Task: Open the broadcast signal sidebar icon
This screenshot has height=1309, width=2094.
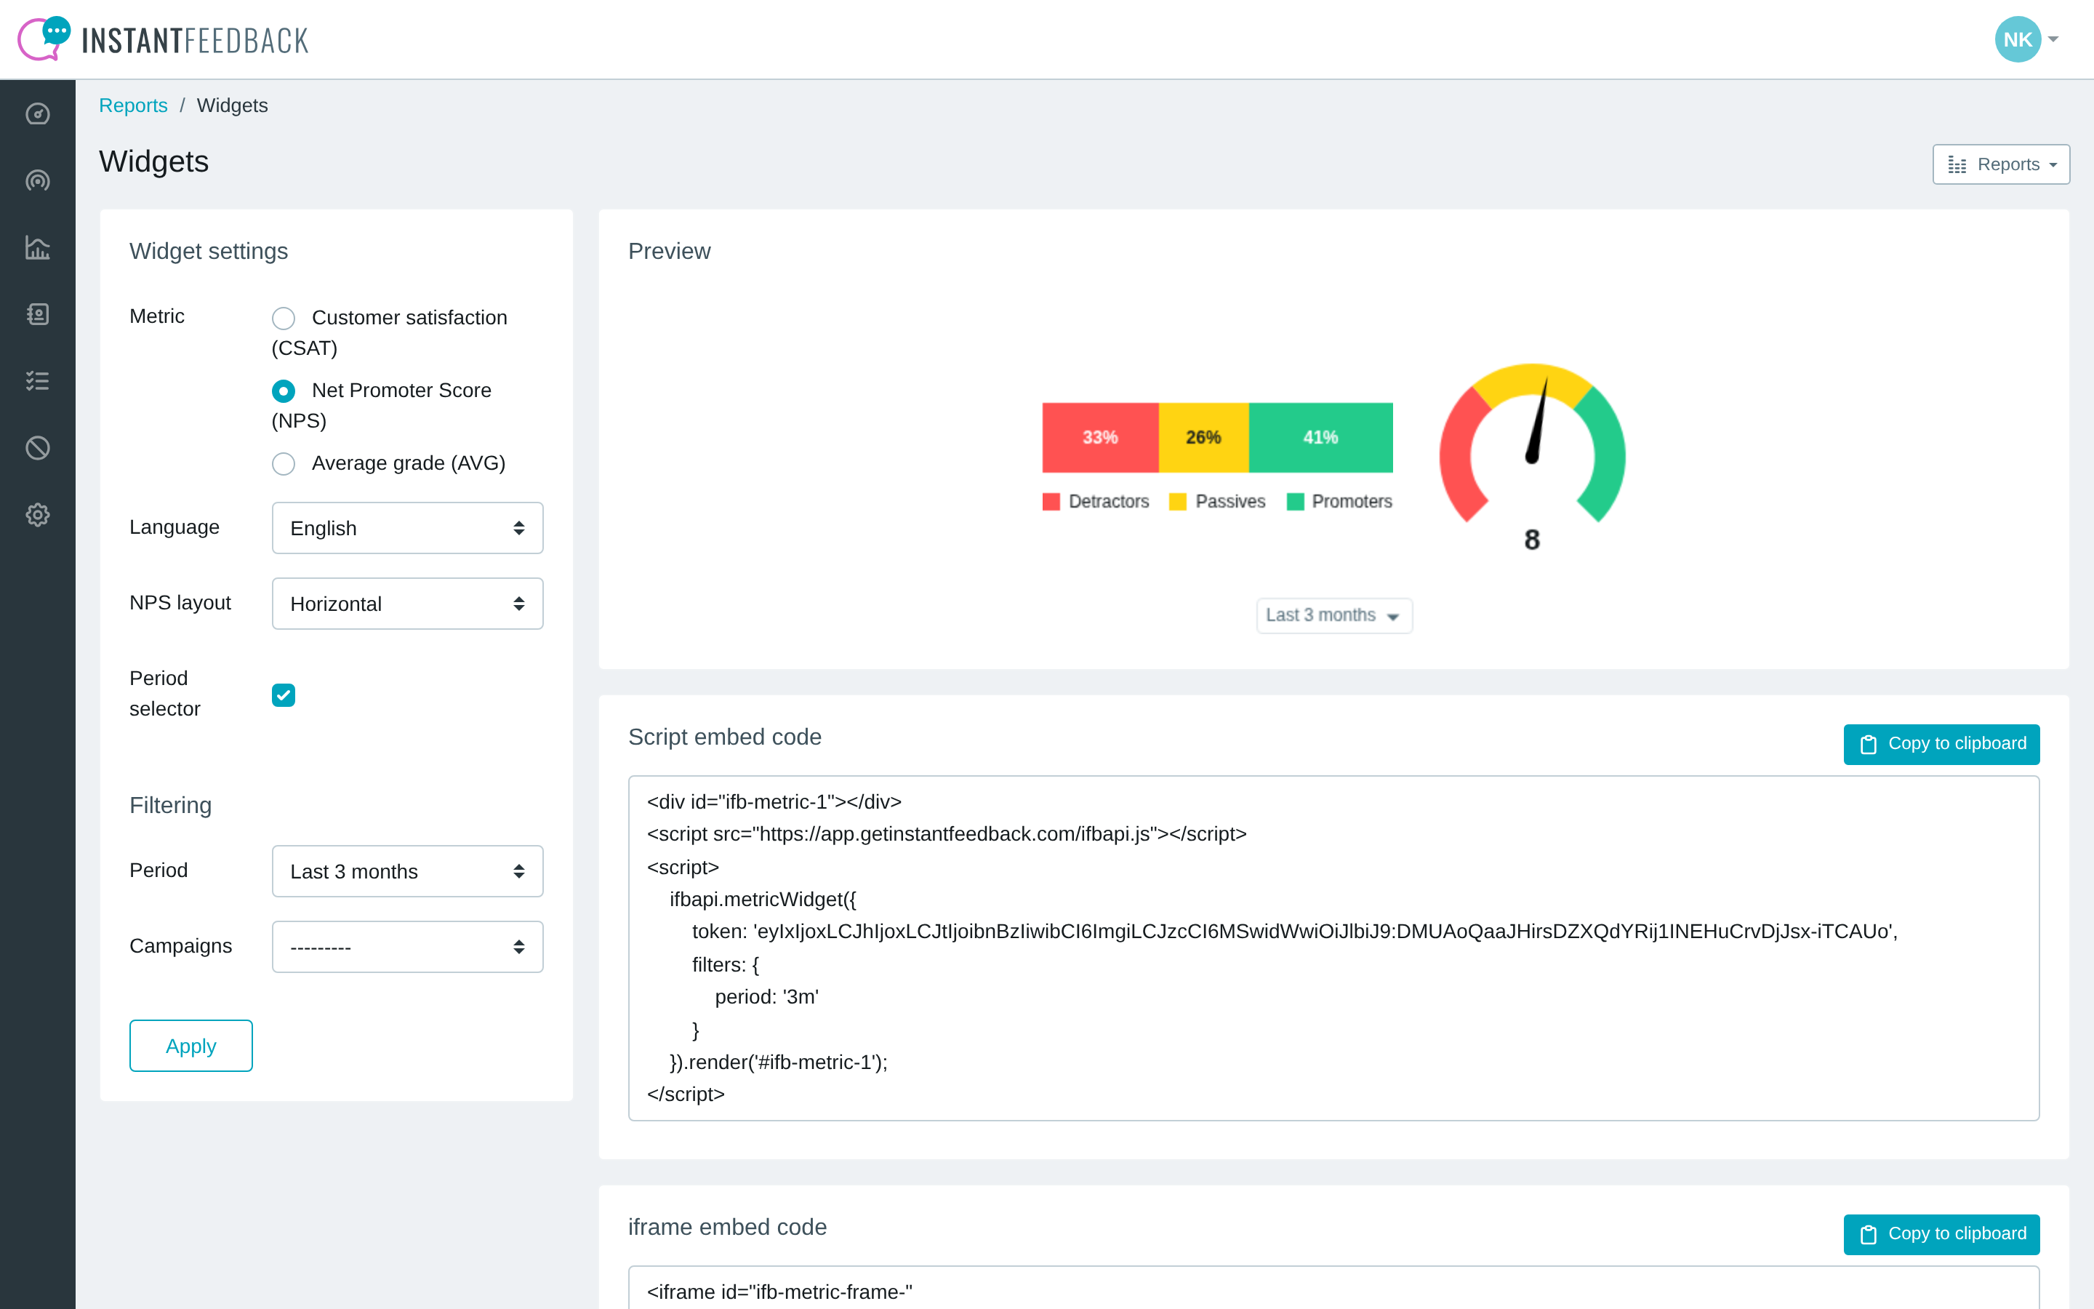Action: click(37, 180)
